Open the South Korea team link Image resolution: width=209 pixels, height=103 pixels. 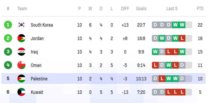tap(42, 25)
